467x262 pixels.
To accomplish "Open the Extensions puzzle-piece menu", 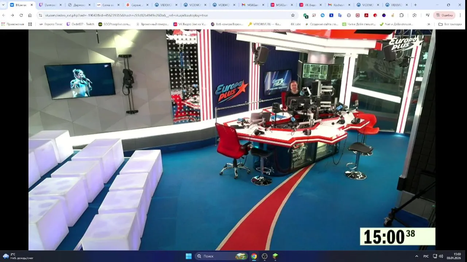I will [401, 15].
